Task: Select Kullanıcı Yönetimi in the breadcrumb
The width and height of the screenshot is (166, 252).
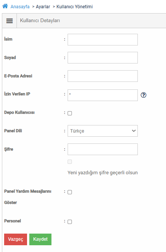Action: coord(75,7)
